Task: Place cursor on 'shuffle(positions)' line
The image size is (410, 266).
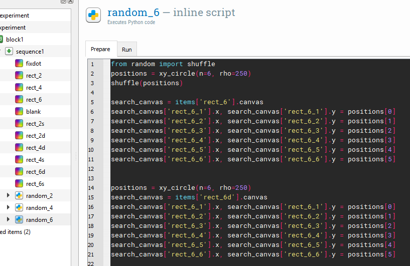Action: pos(147,83)
